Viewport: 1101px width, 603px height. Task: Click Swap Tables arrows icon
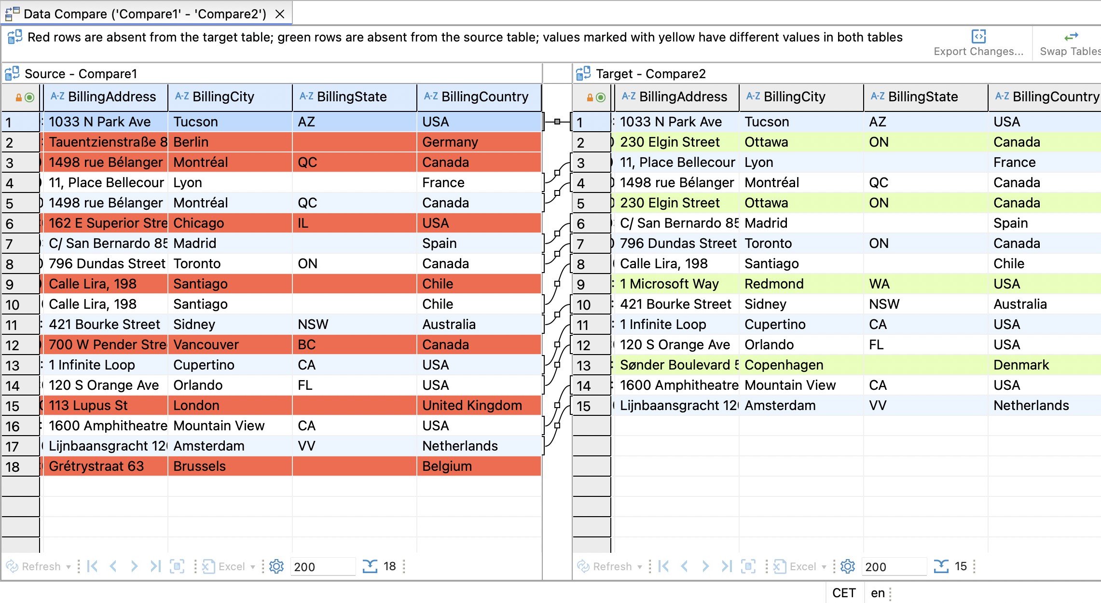coord(1071,37)
